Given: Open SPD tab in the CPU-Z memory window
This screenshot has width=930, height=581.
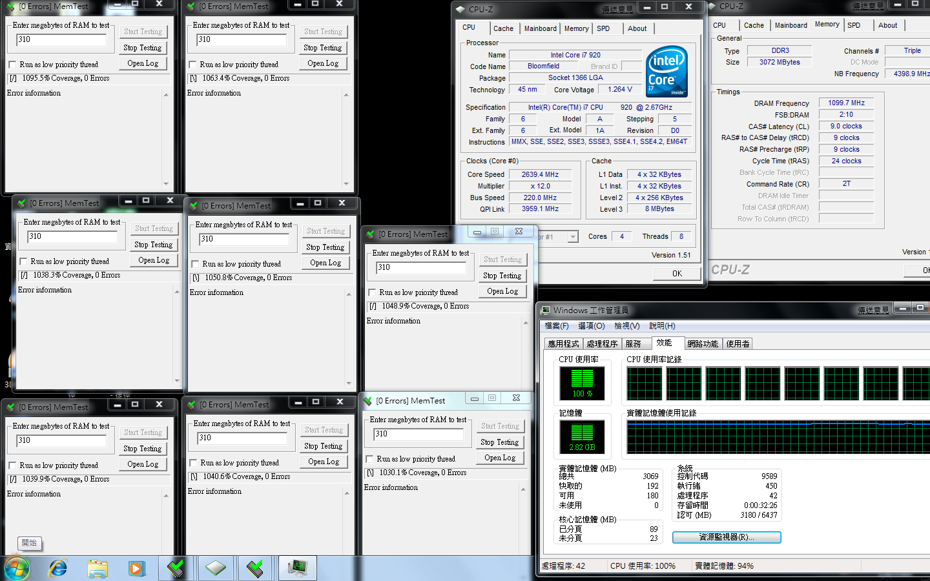Looking at the screenshot, I should [x=854, y=25].
